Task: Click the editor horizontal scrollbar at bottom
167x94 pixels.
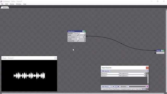Action: pos(83,93)
